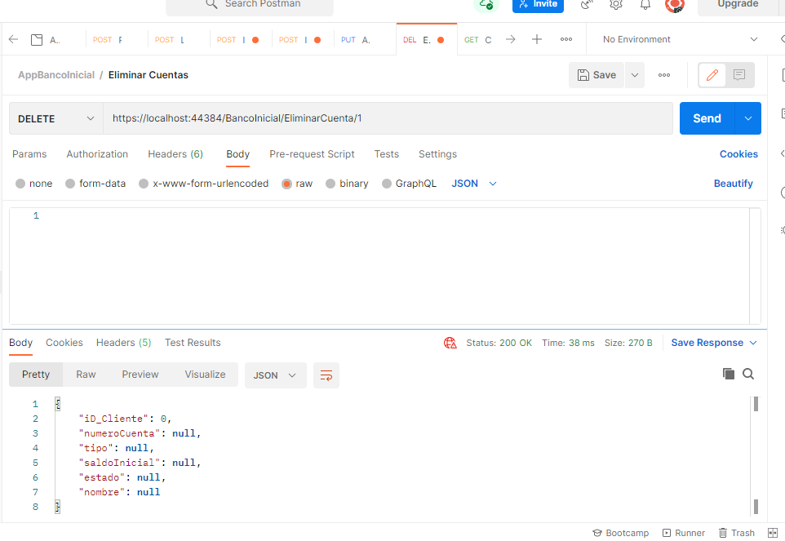Open the DELETE method dropdown

click(56, 118)
